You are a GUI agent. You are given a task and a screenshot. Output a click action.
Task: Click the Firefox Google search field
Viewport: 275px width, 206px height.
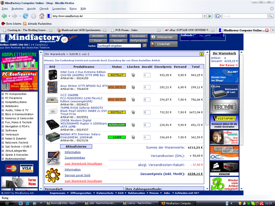[x=245, y=16]
